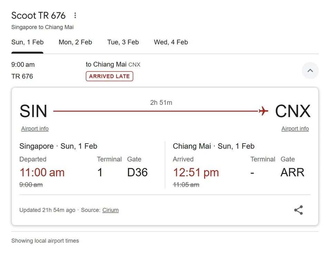Open Airport info link under CNX

(x=295, y=129)
